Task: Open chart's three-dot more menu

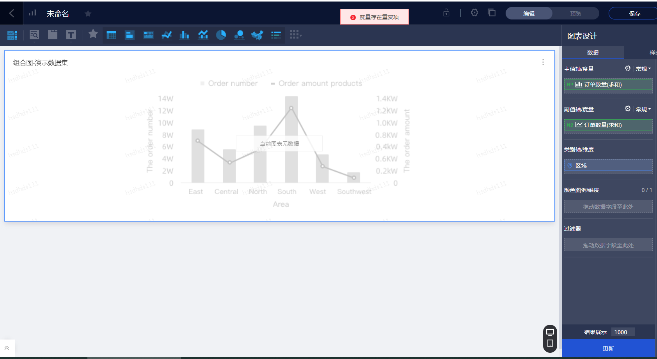Action: [x=543, y=62]
